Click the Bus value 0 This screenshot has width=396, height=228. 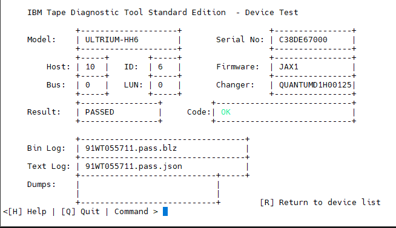click(x=88, y=85)
